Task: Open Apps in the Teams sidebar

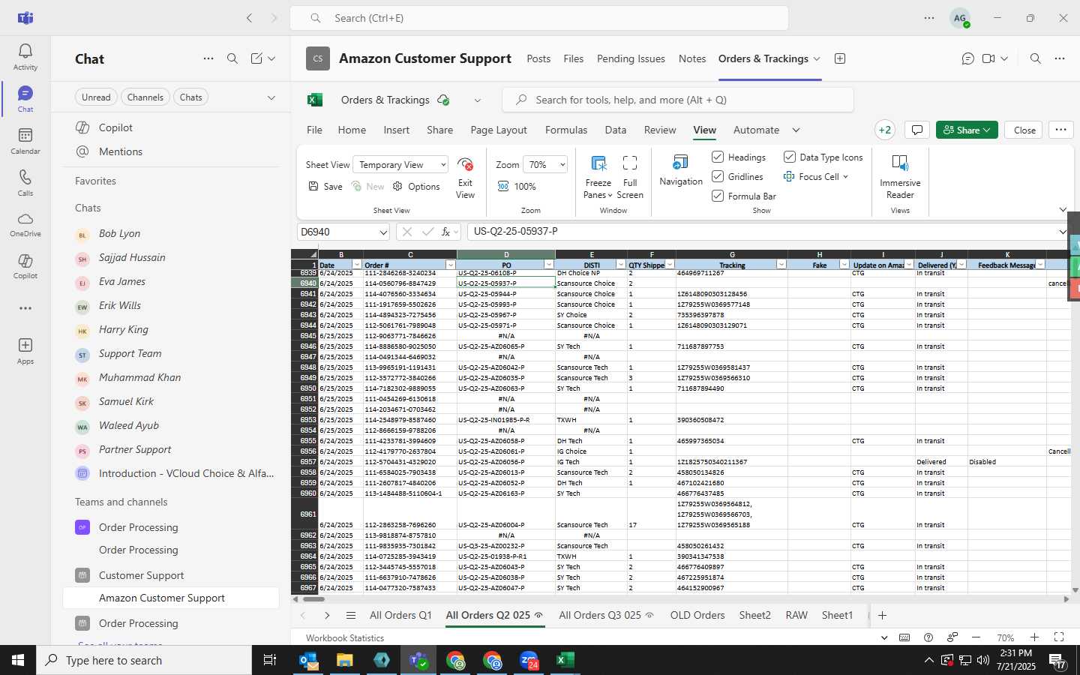Action: 25,351
